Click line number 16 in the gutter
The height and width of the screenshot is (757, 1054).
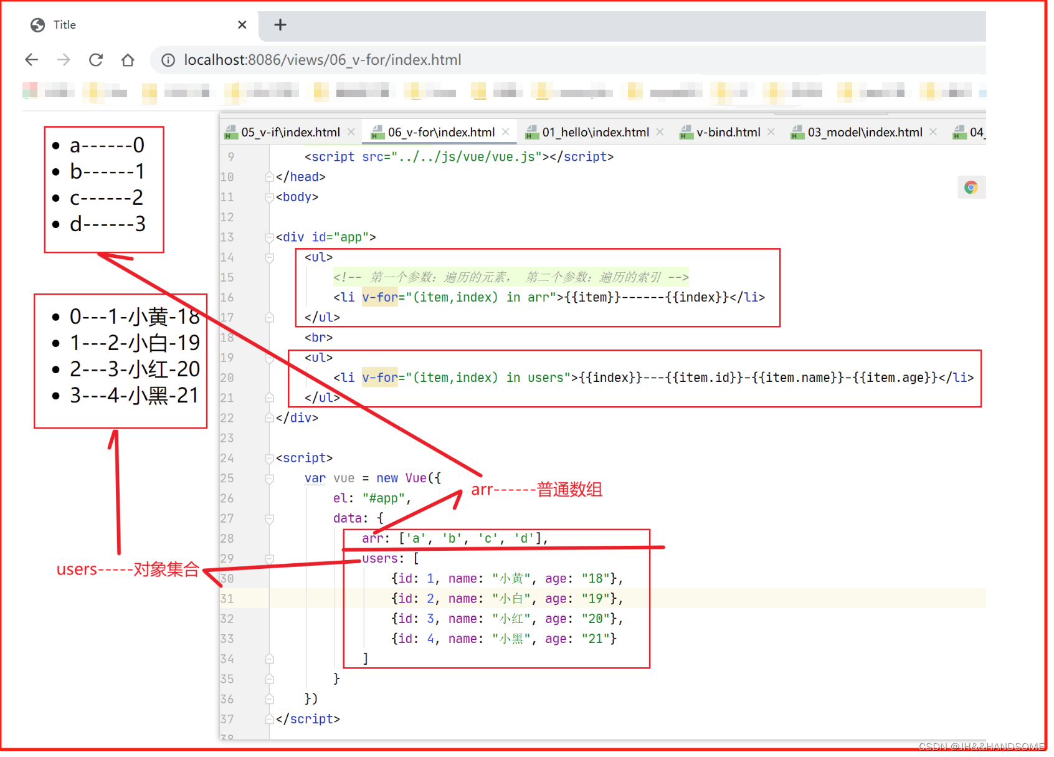[x=227, y=297]
